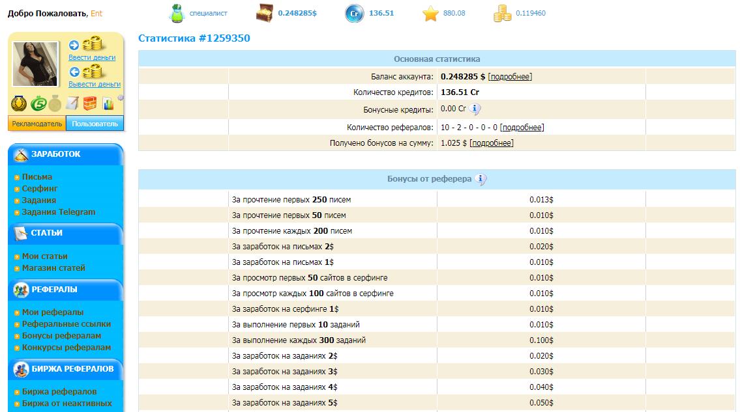
Task: Click the 136.51 credits value in header
Action: click(381, 13)
